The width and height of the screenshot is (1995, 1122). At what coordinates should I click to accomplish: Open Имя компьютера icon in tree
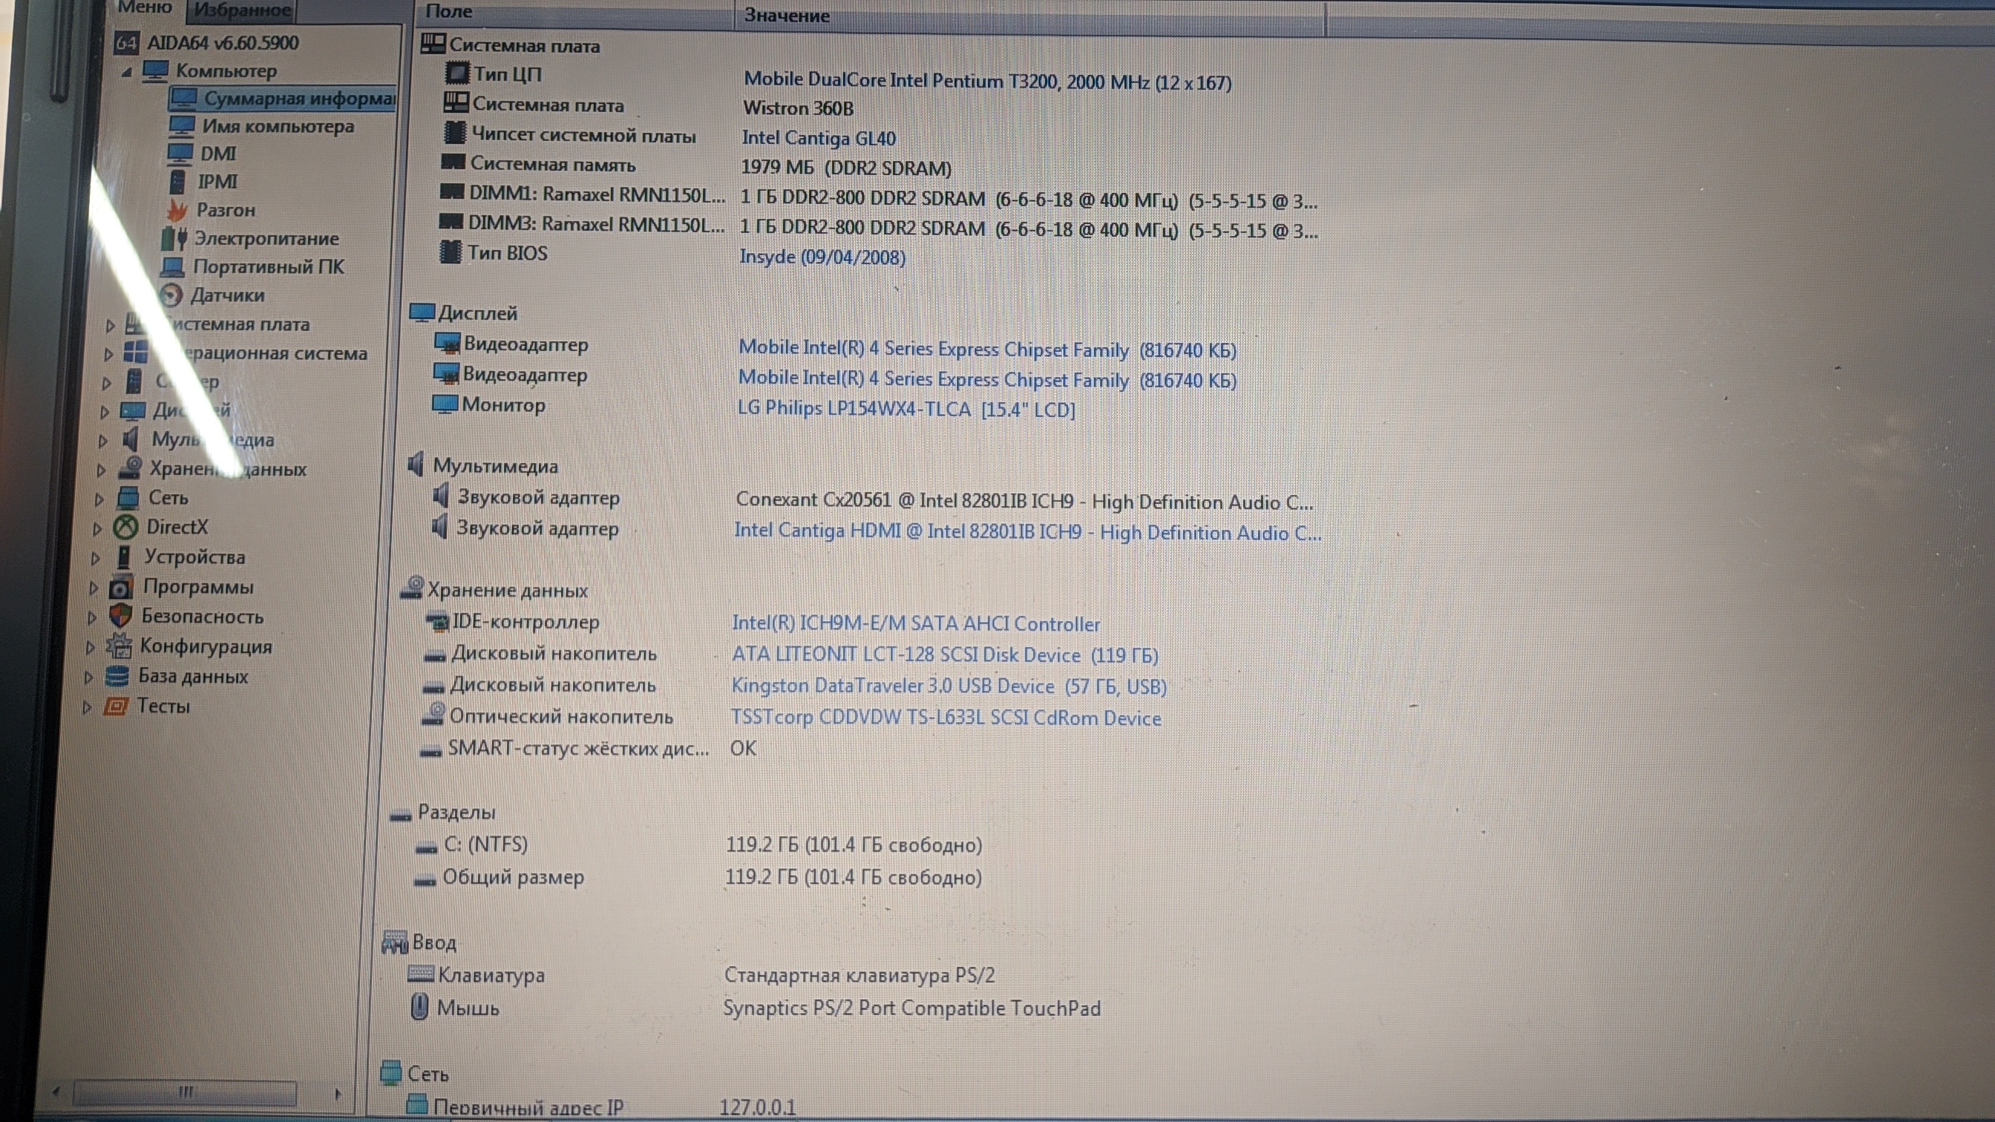coord(182,125)
